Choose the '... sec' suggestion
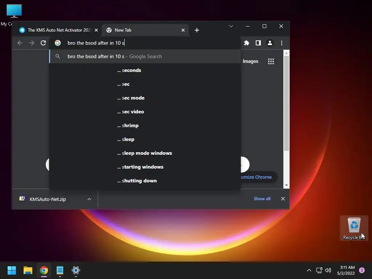Viewport: 372px width, 279px height. pyautogui.click(x=145, y=84)
